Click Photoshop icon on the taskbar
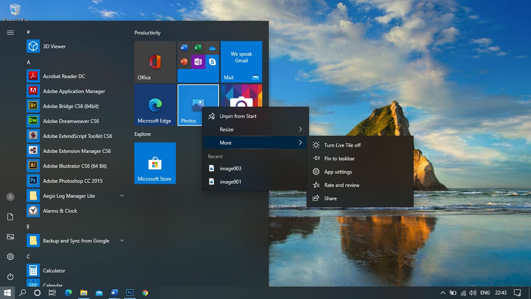The image size is (531, 299). (x=130, y=293)
